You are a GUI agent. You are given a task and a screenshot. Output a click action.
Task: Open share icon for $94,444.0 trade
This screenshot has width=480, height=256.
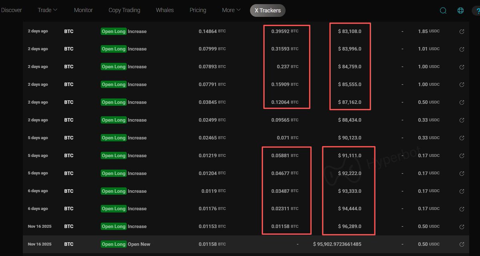click(462, 209)
